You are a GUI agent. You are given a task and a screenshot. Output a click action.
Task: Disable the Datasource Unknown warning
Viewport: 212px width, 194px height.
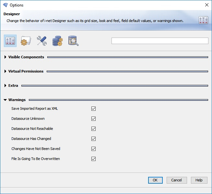94,119
